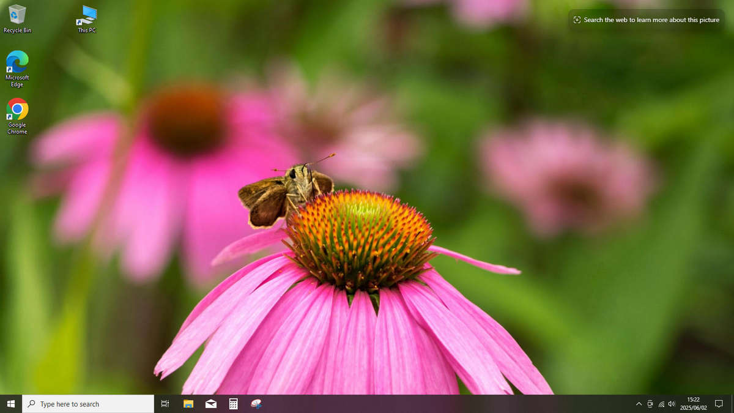Click the Start button
Image resolution: width=734 pixels, height=413 pixels.
coord(11,404)
